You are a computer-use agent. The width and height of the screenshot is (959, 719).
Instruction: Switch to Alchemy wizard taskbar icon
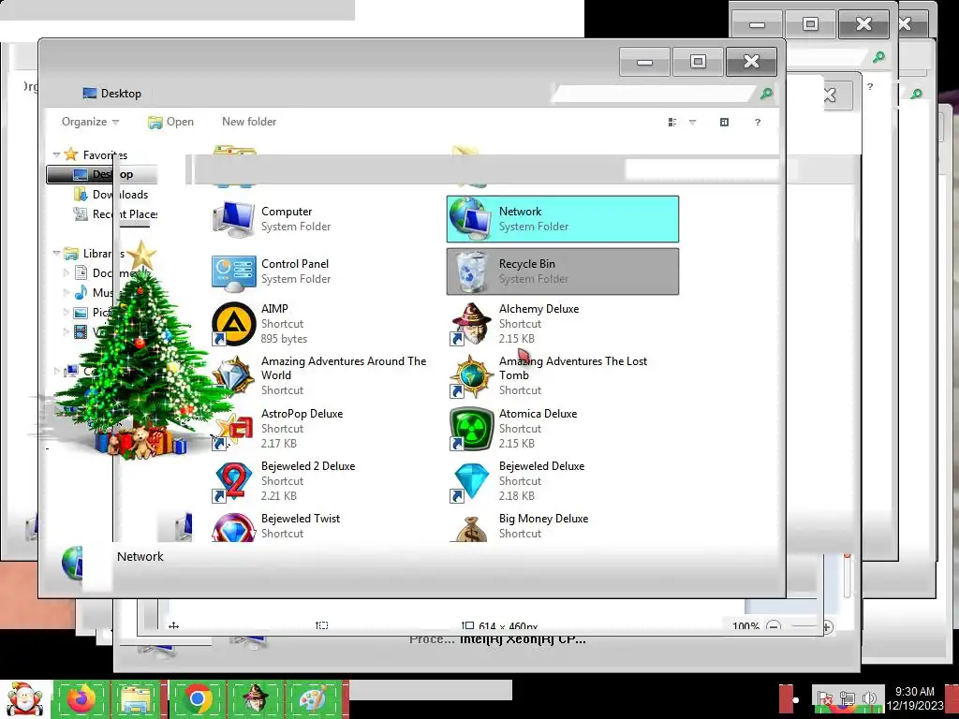[256, 698]
